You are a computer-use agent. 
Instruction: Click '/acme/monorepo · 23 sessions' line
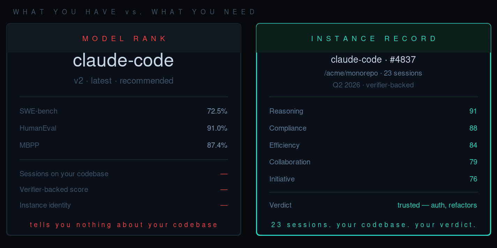pyautogui.click(x=373, y=73)
